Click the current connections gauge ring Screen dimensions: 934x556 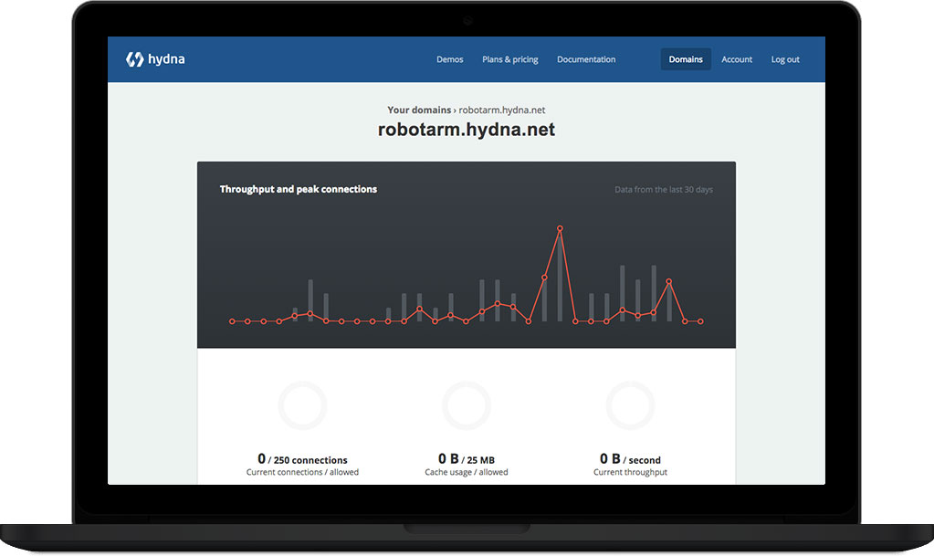pyautogui.click(x=302, y=405)
